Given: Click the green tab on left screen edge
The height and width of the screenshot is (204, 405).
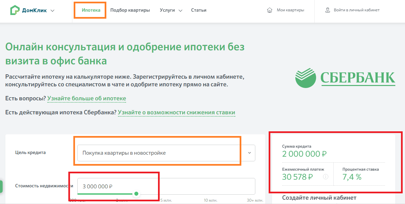Looking at the screenshot, I should click(1, 187).
